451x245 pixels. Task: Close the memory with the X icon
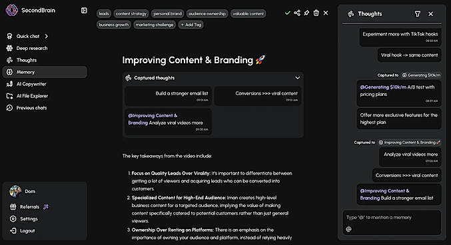click(326, 13)
